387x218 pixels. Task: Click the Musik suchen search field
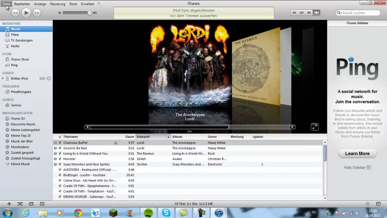coord(358,13)
